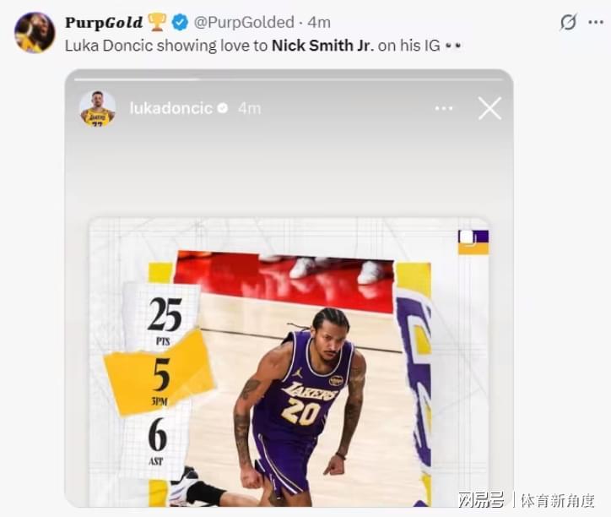Click the gold trophy emoji badge

[x=157, y=22]
